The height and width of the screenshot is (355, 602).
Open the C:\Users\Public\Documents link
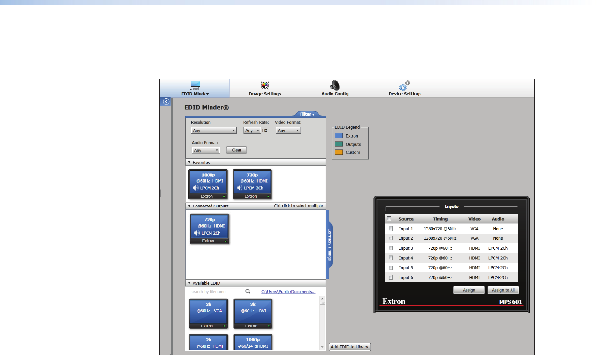pos(288,292)
